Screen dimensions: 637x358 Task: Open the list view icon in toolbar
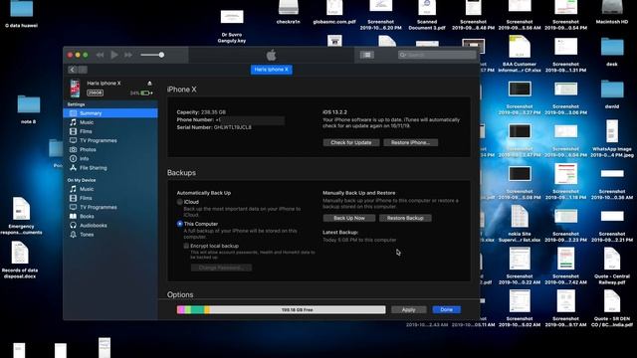[366, 55]
